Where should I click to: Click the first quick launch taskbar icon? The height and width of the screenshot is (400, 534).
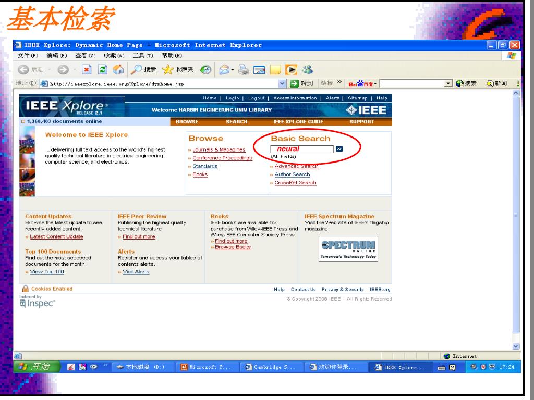pyautogui.click(x=71, y=367)
